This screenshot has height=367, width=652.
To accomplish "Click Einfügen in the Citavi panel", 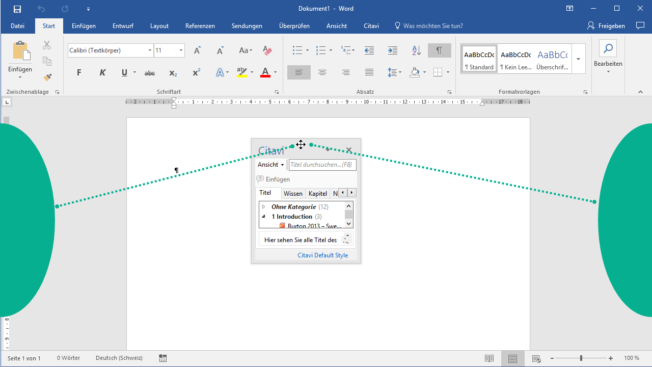I will tap(273, 179).
